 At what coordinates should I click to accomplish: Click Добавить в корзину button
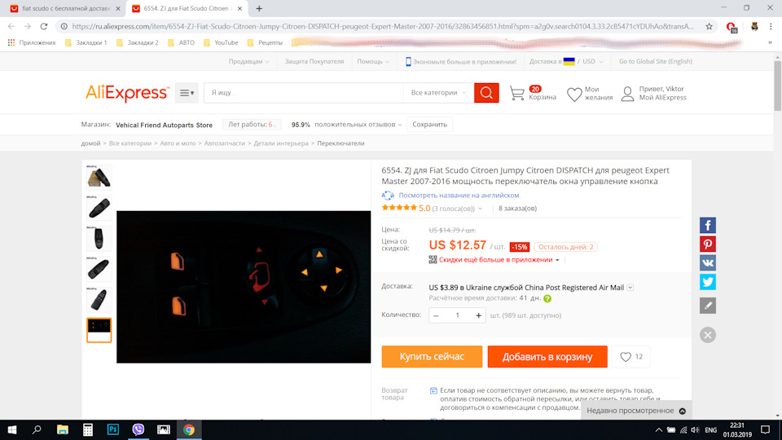coord(547,357)
